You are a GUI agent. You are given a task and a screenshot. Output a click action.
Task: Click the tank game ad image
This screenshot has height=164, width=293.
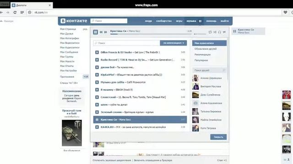click(x=72, y=133)
